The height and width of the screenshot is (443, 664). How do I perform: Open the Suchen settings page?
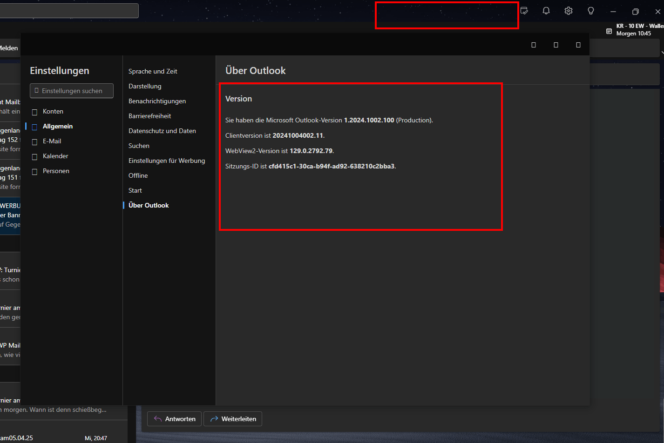[x=139, y=146]
